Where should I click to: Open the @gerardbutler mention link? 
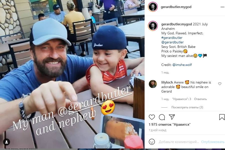tap(172, 42)
